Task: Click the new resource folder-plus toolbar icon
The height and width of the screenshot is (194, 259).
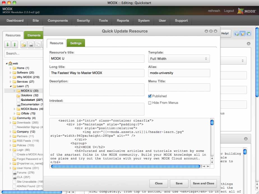Action: [24, 45]
